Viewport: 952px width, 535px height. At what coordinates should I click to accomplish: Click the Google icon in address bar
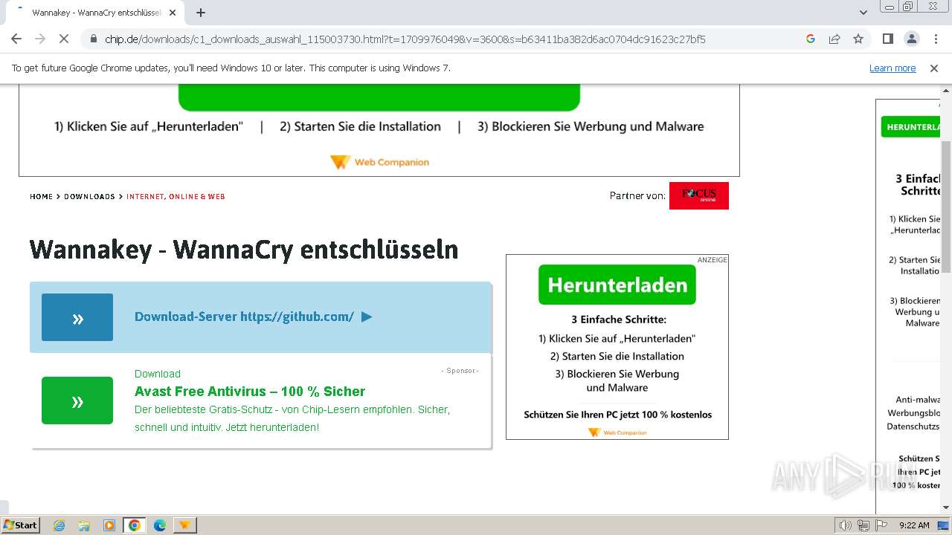tap(811, 39)
